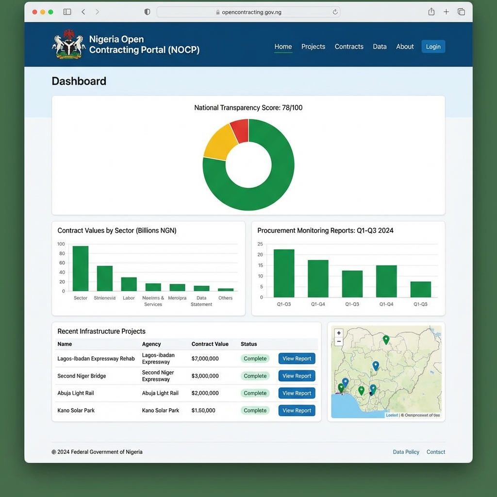Open the Data Policy link
Image resolution: width=497 pixels, height=497 pixels.
pos(406,452)
